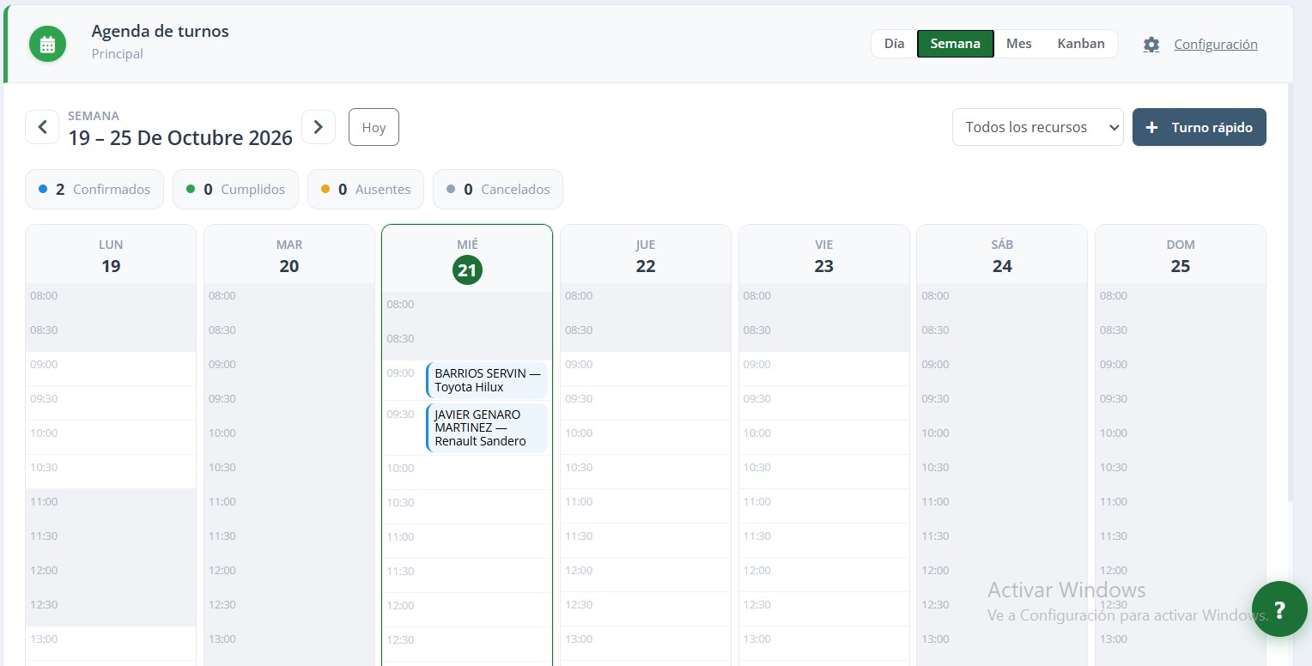Screen dimensions: 1312x666
Task: Open JAVIER GENARO MARTINEZ Renault Sandero appointment
Action: [x=487, y=427]
